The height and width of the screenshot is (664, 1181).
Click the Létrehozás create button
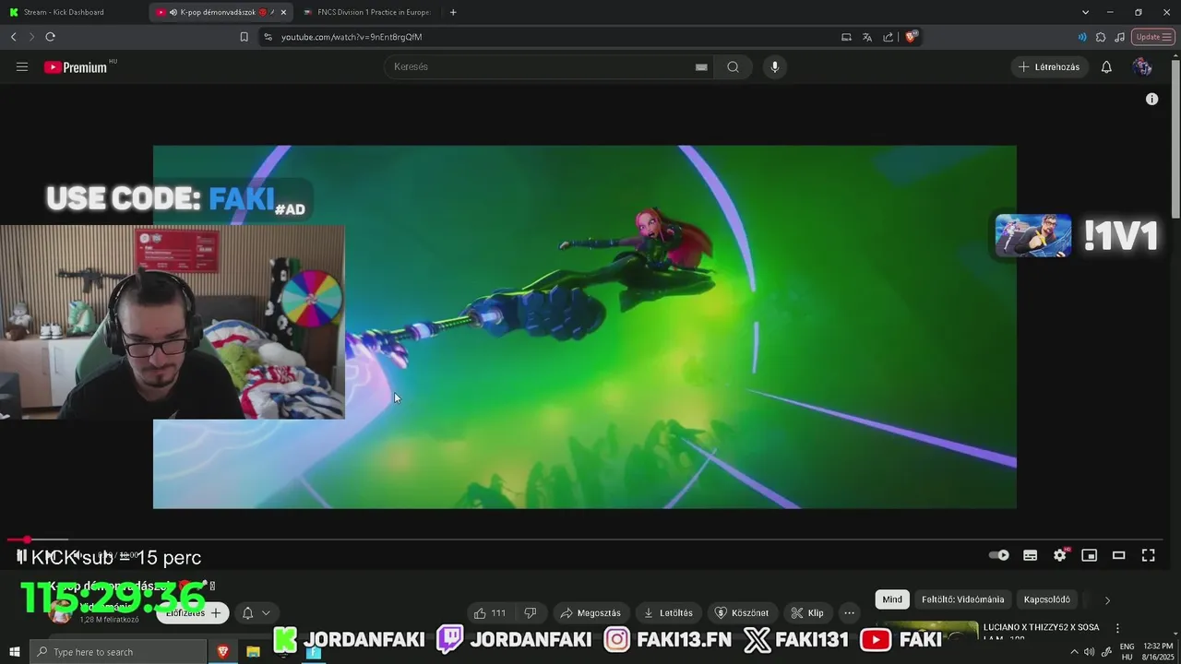pos(1049,66)
